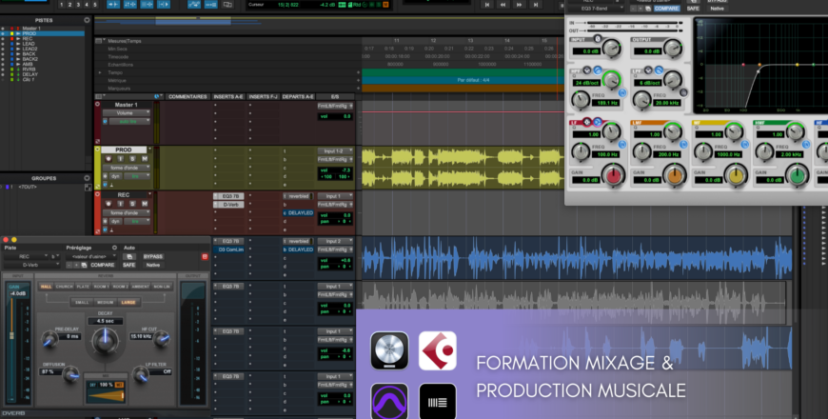This screenshot has width=828, height=419.
Task: Open the Master 1 auto lire automation dropdown
Action: [129, 121]
